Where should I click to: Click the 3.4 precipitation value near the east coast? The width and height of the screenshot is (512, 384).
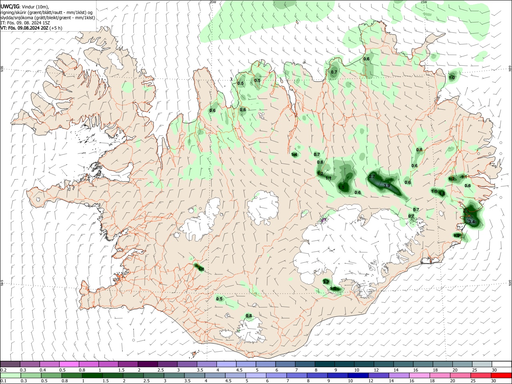pos(471,222)
